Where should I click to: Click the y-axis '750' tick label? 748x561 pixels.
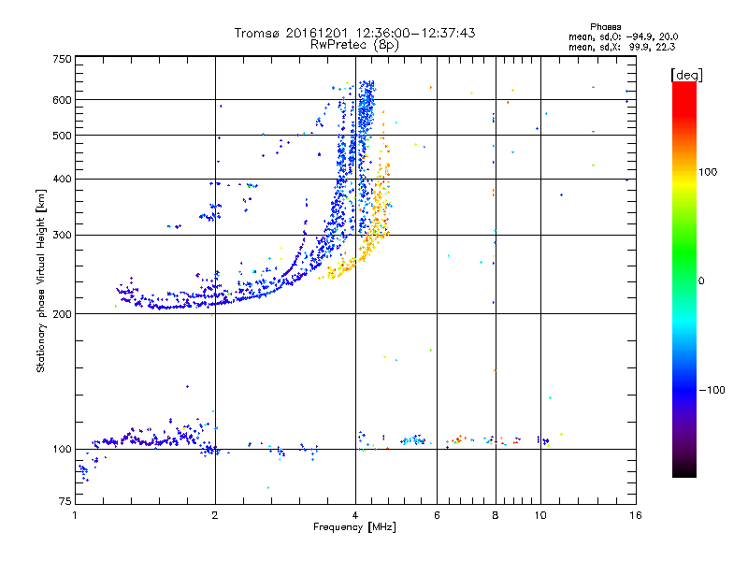tap(62, 59)
